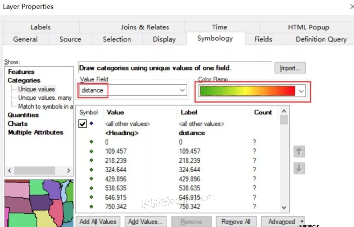Click the symbol next to 538.635

pos(91,188)
